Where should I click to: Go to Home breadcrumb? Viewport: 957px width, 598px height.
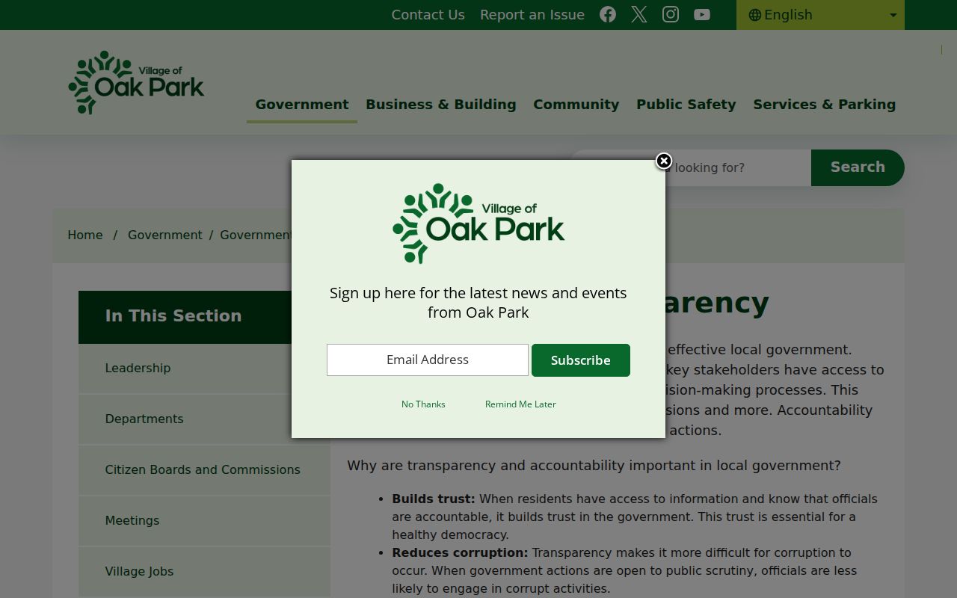85,235
